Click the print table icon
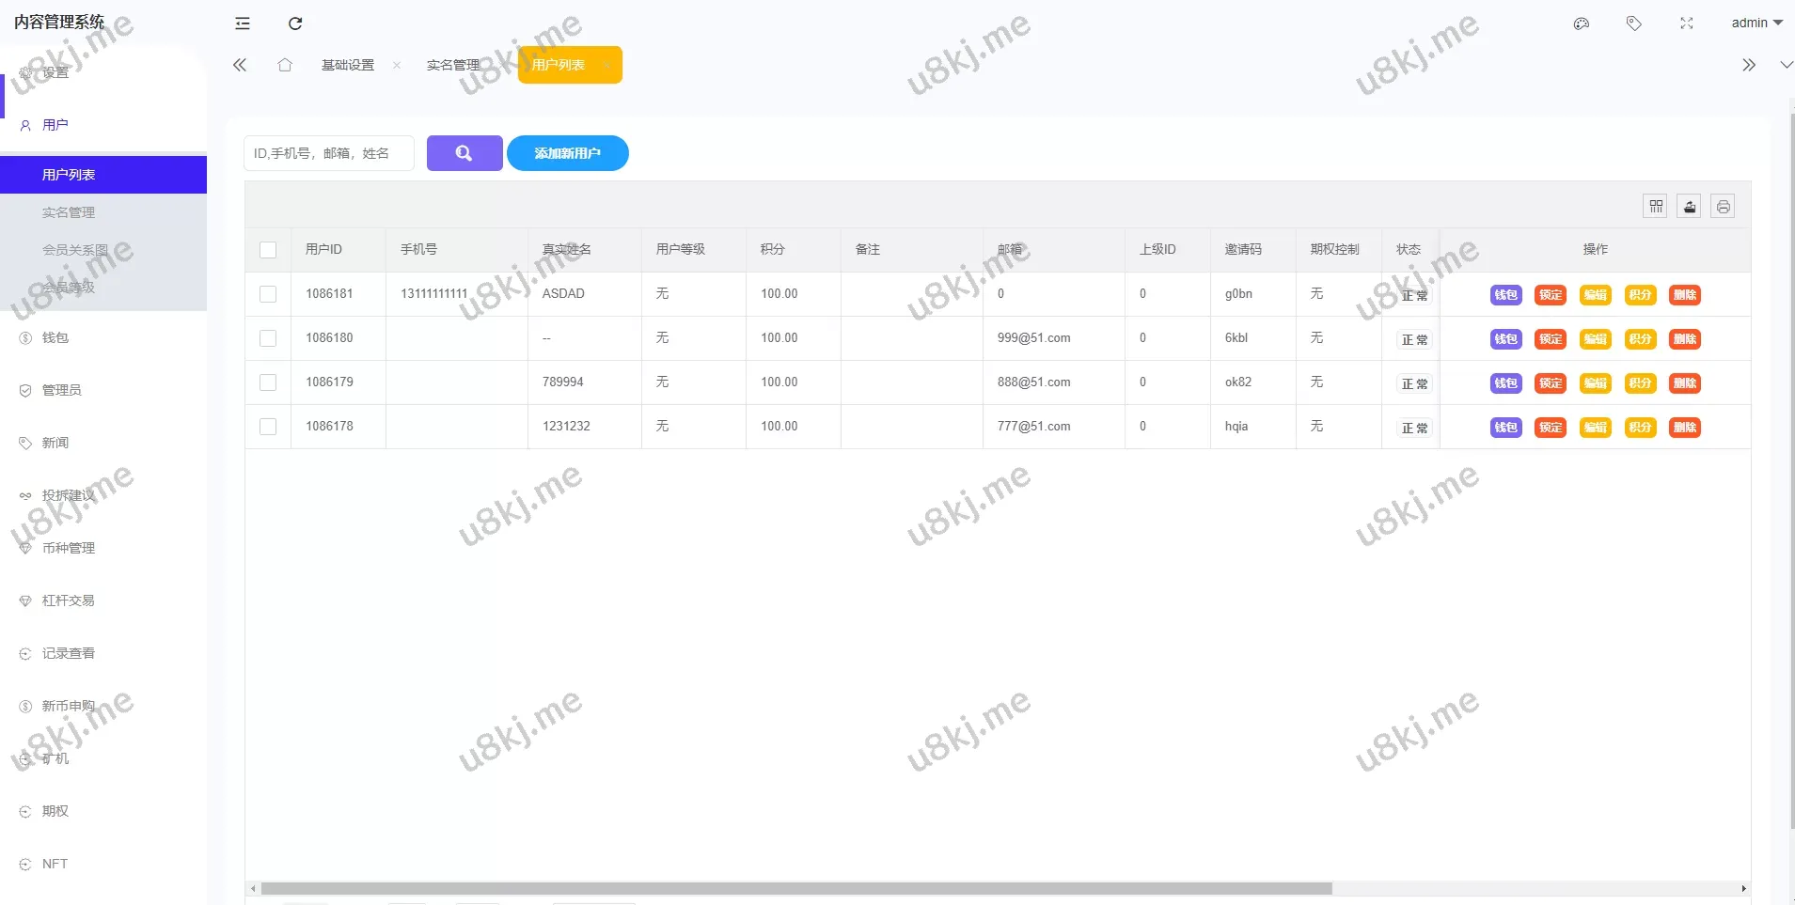This screenshot has width=1795, height=905. pos(1723,207)
